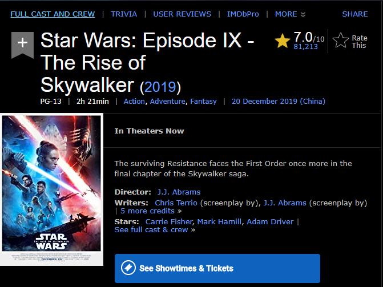Screen dimensions: 383x287
Task: Open USER REVIEWS page
Action: (x=182, y=14)
